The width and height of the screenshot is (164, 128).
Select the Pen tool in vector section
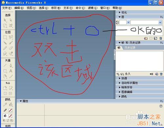pos(11,65)
